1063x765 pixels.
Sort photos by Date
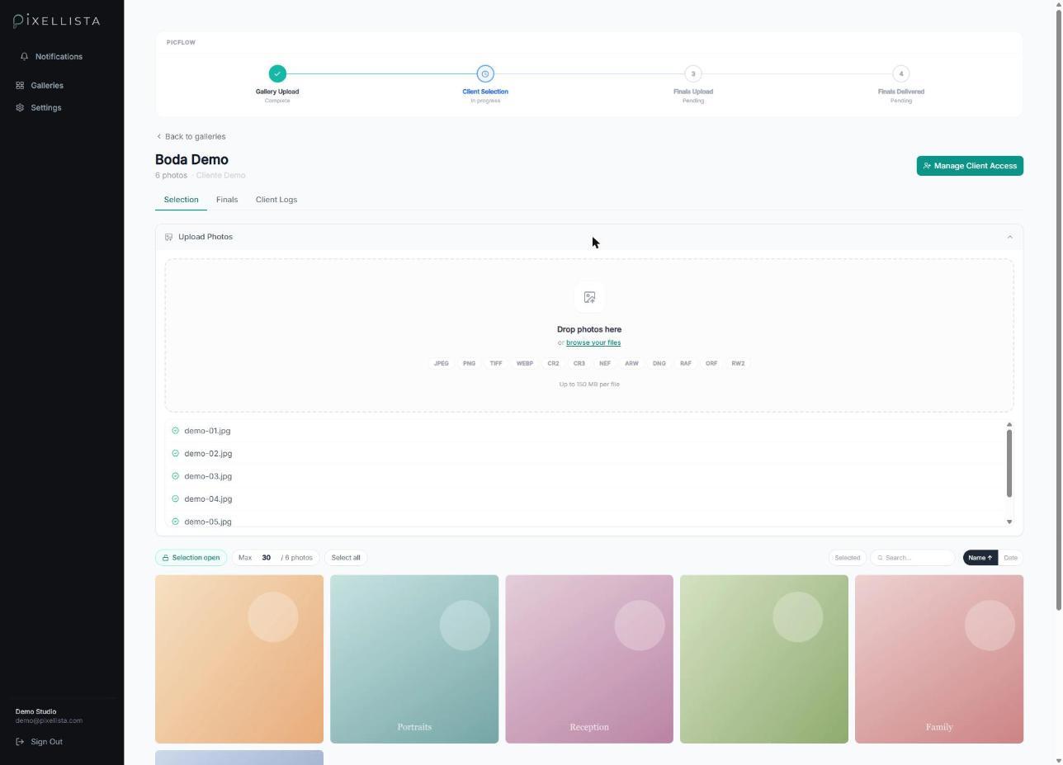click(x=1010, y=558)
